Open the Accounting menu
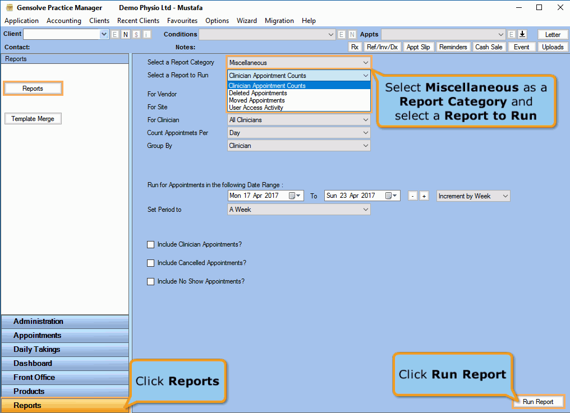 [x=64, y=21]
